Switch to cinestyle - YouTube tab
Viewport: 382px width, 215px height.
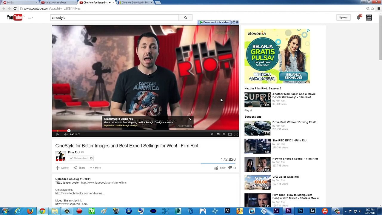58,3
